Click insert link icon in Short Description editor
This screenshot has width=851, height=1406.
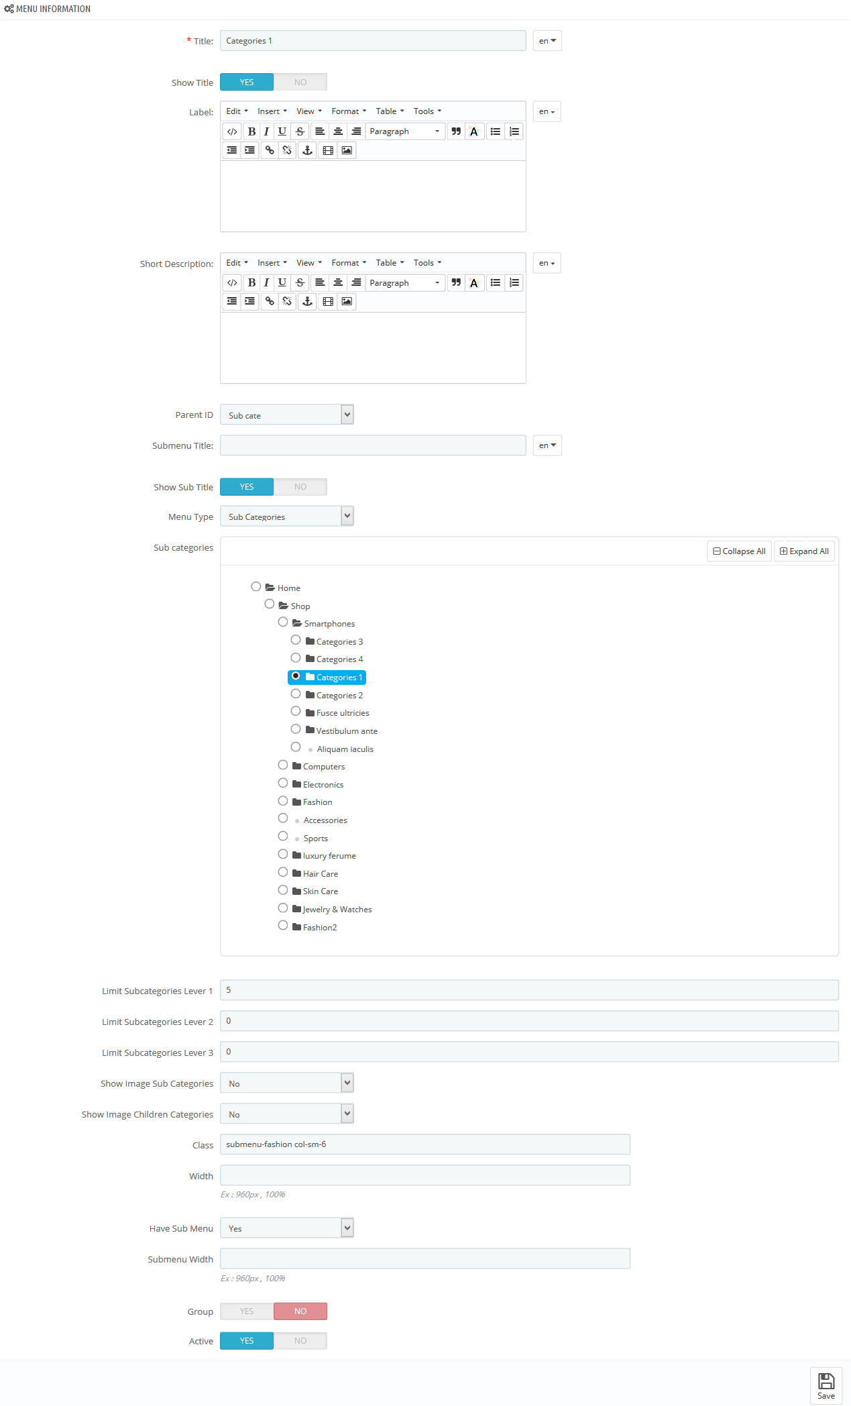(x=270, y=302)
